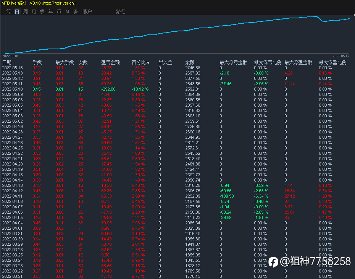355x279 pixels.
Task: Click profit amount 47.76
Action: [x=106, y=276]
